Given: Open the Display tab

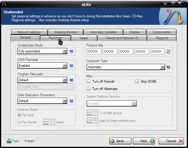Looking at the screenshot, I should pos(135,32).
